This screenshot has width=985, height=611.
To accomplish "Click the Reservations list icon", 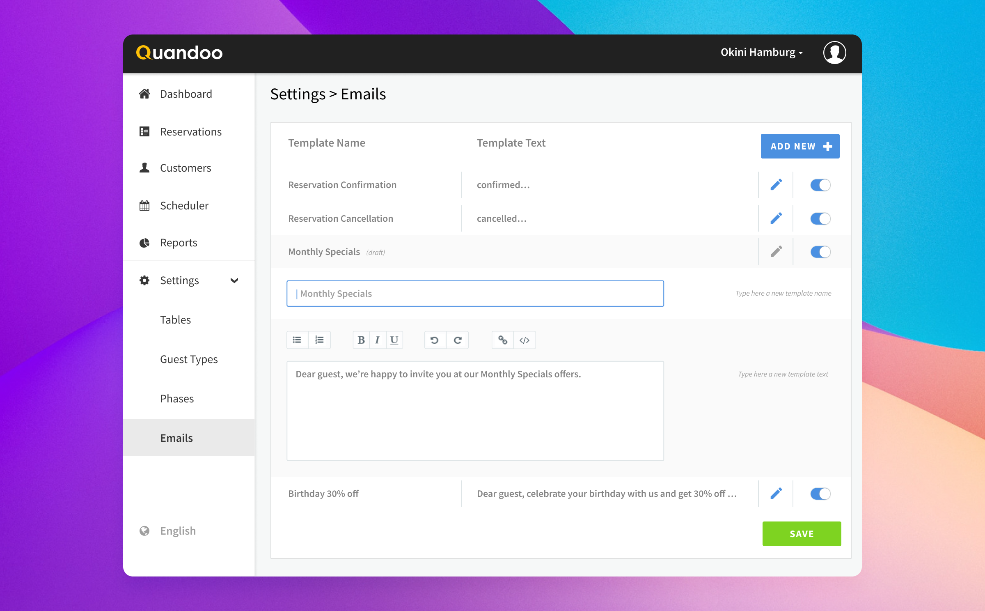I will pos(144,132).
